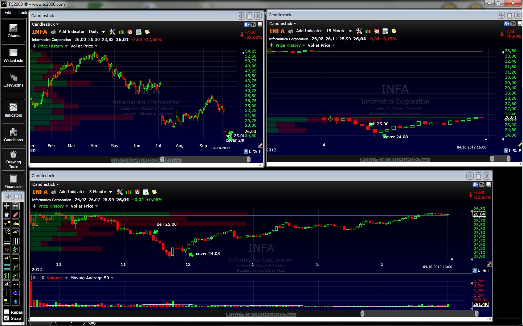The image size is (523, 326).
Task: Remove Volume pane with X button
Action: (x=34, y=278)
